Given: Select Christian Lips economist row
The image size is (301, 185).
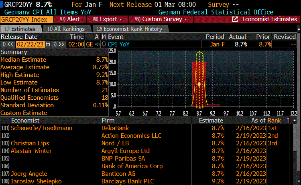Looking at the screenshot, I should point(30,143).
